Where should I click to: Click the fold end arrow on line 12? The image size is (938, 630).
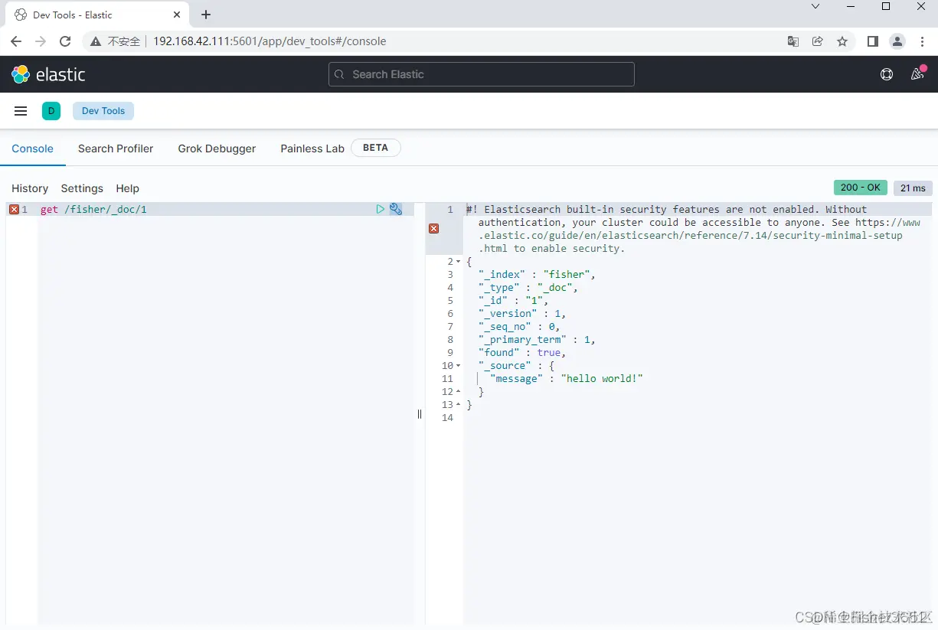point(459,392)
